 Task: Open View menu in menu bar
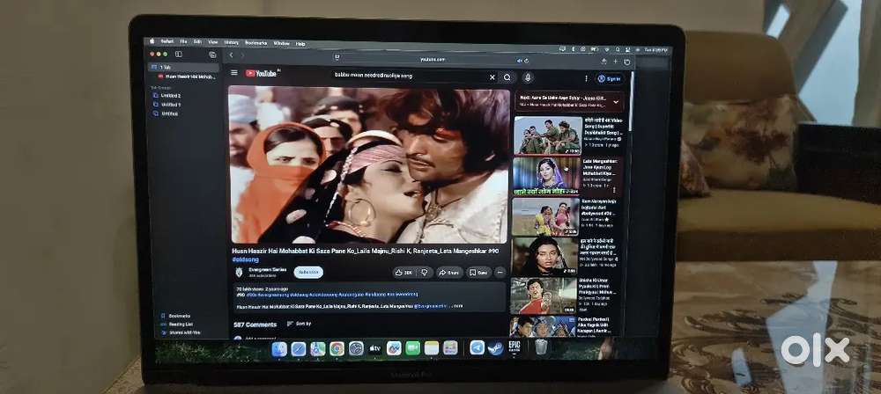coord(213,42)
